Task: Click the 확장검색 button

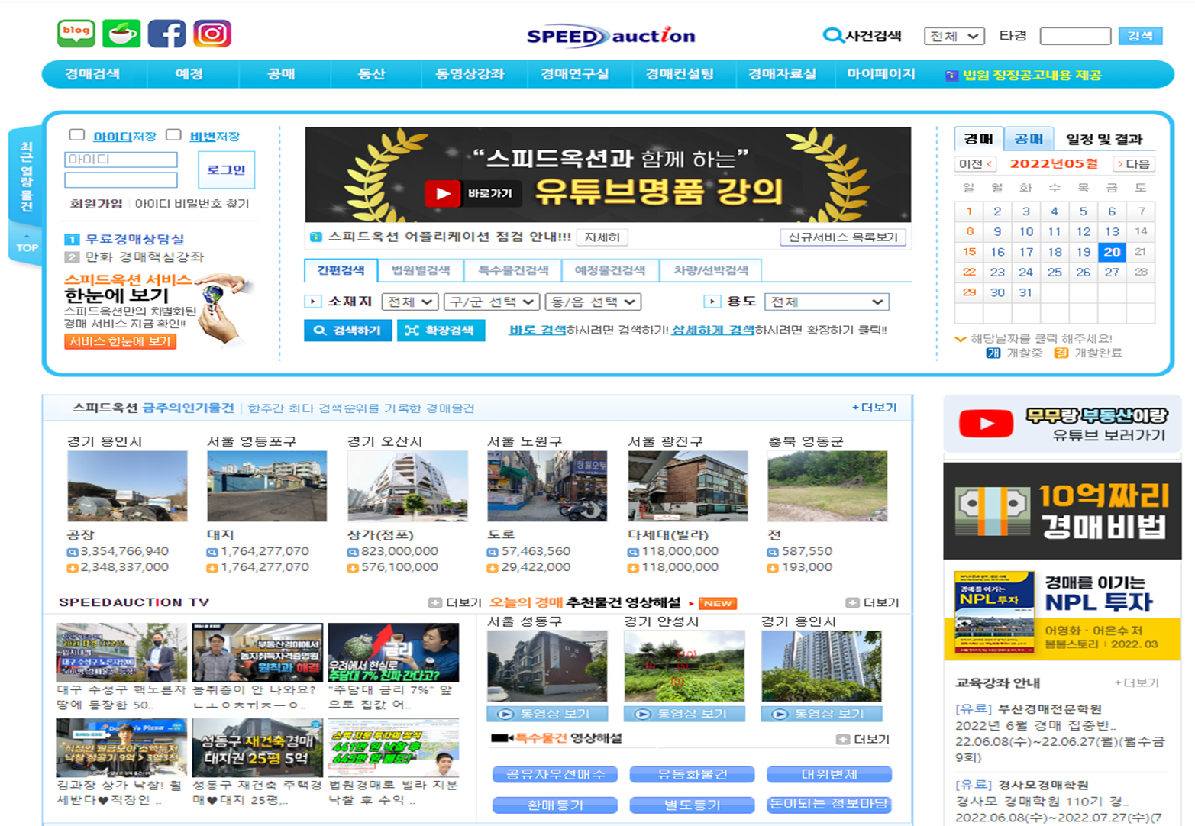Action: click(441, 330)
